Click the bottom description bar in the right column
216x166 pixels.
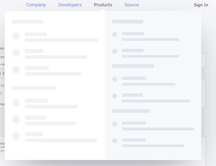(153, 145)
